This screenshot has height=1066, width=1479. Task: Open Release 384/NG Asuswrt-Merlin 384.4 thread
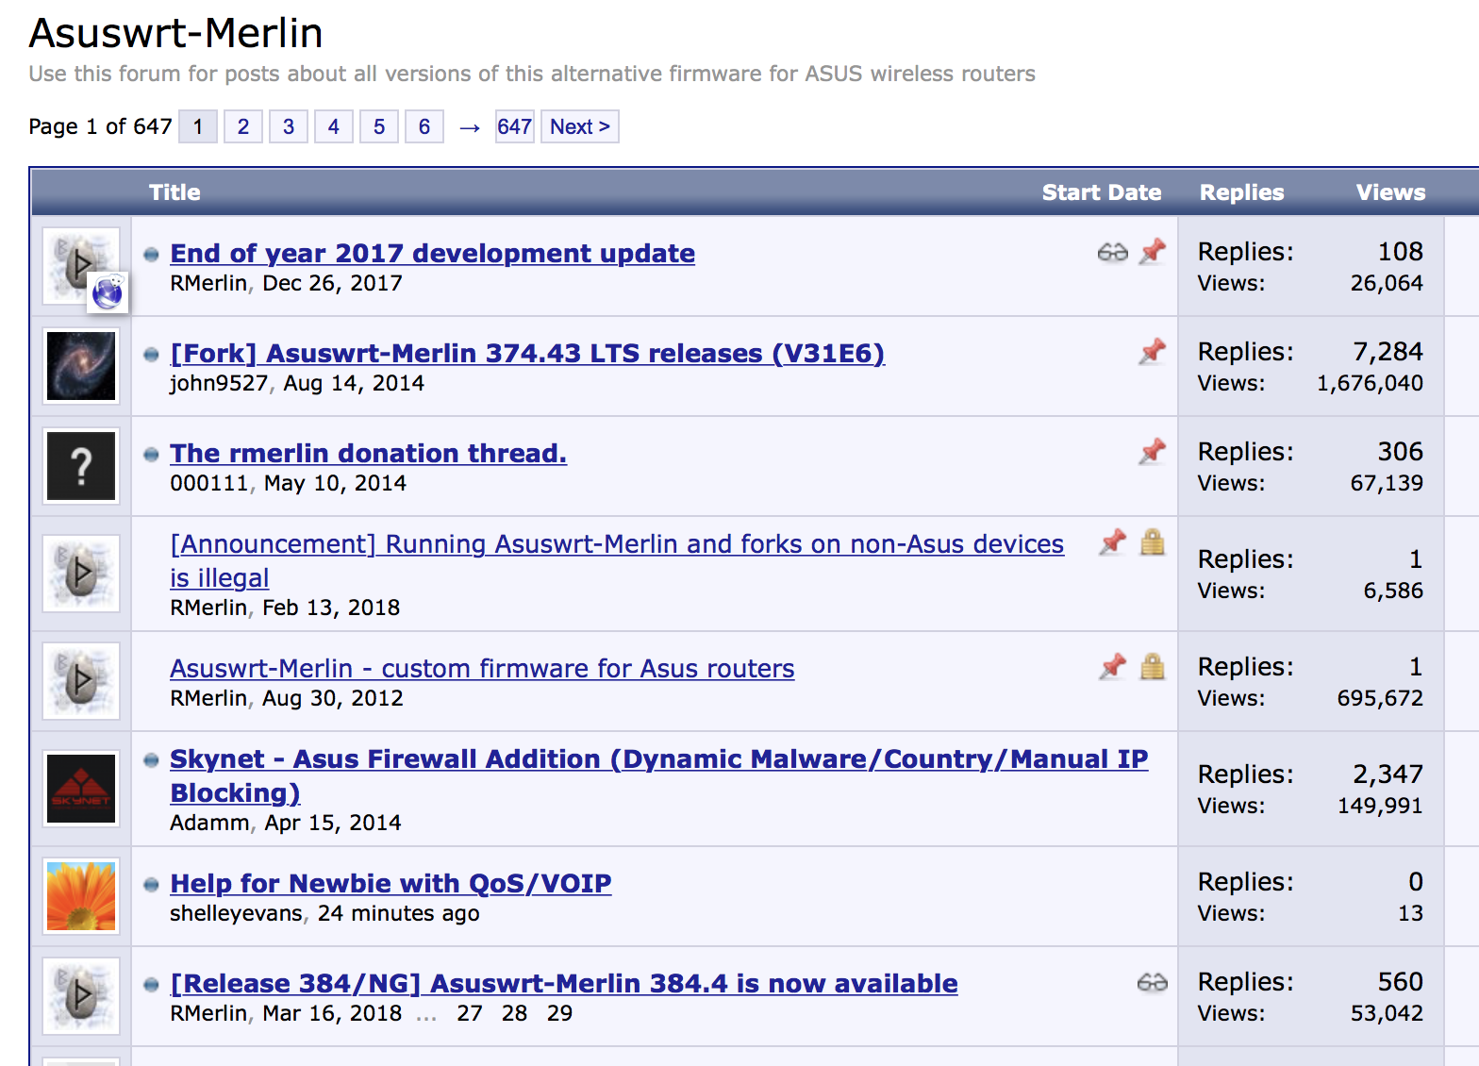[564, 983]
